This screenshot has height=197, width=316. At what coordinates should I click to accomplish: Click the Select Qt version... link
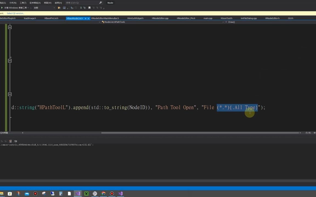point(16,13)
